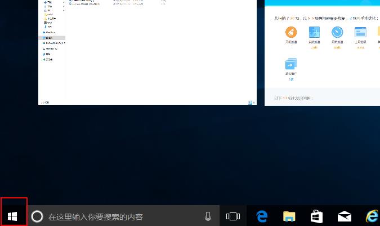Click the microphone icon in search box
380x226 pixels.
coord(208,216)
